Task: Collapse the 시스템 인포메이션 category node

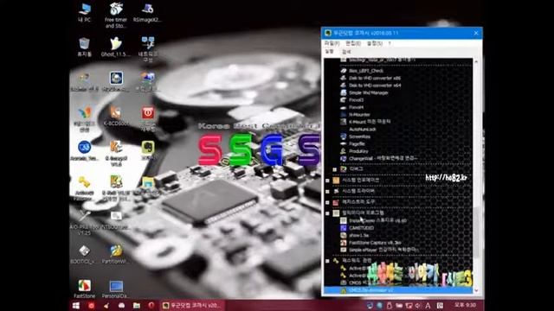Action: (x=327, y=181)
